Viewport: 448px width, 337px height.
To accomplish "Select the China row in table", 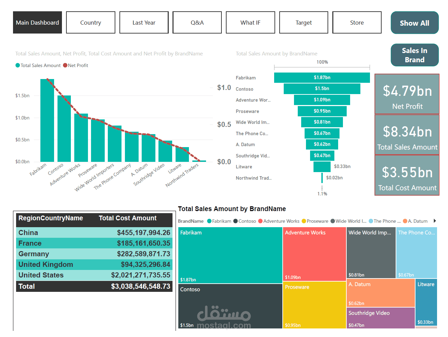I will [94, 233].
